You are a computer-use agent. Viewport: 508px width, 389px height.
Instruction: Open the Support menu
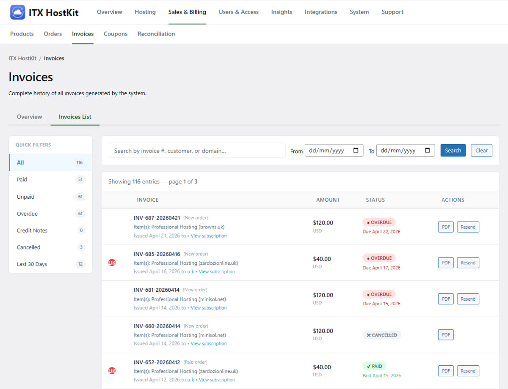click(x=392, y=12)
